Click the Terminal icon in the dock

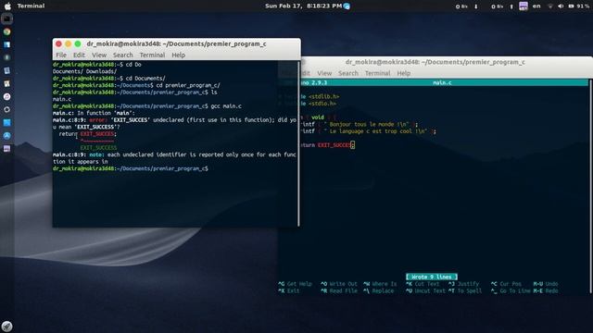point(6,18)
